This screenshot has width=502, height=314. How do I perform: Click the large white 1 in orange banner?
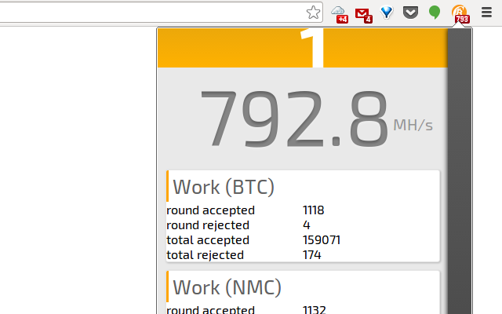[x=312, y=48]
